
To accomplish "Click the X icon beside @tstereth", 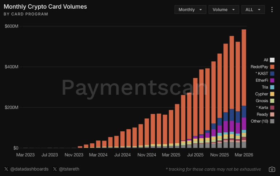I will tap(55, 169).
